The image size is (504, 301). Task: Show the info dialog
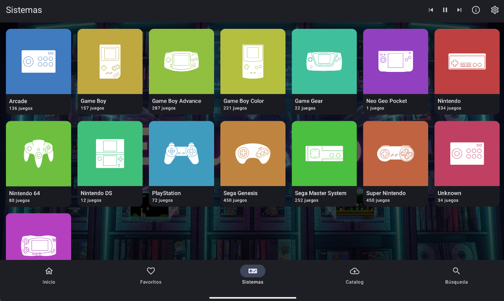pos(476,10)
